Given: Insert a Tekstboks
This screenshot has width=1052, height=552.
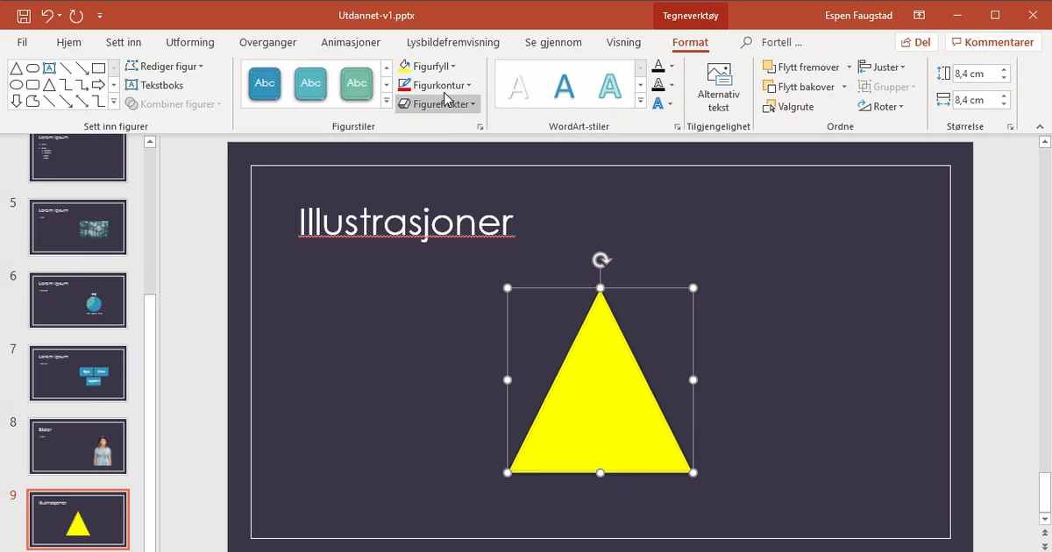Looking at the screenshot, I should (154, 85).
